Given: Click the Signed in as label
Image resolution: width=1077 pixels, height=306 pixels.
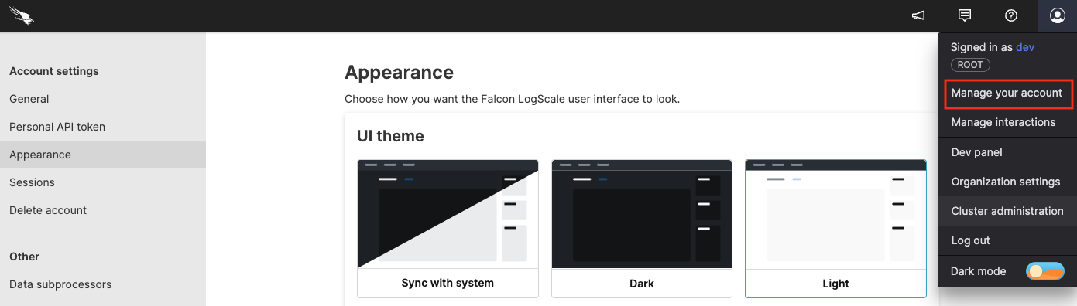Looking at the screenshot, I should [x=982, y=47].
